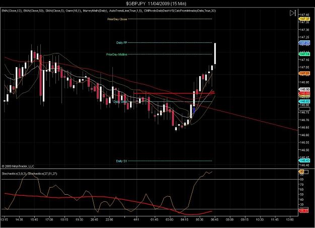Click the 146.40 price axis label
This screenshot has height=228, width=315.
304,165
